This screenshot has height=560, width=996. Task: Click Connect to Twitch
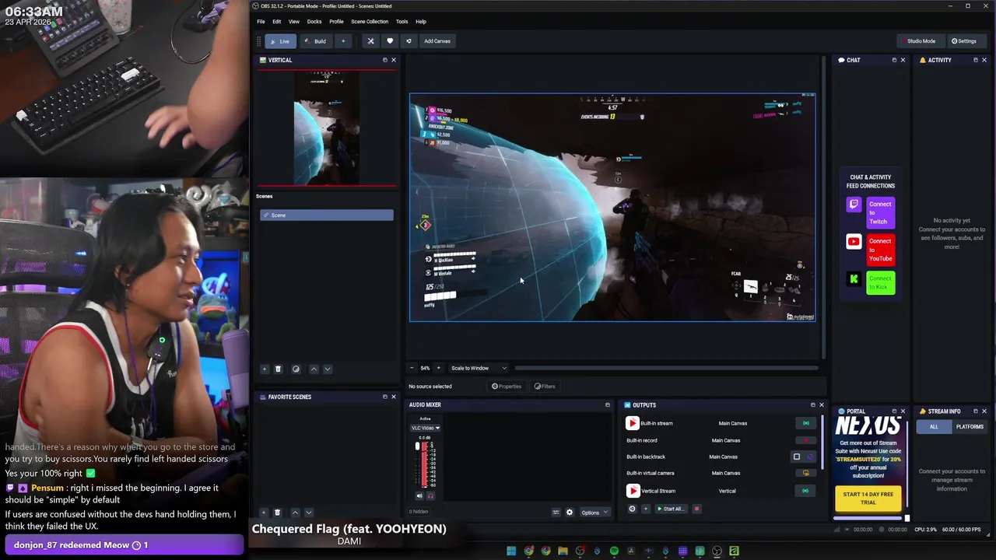point(879,213)
